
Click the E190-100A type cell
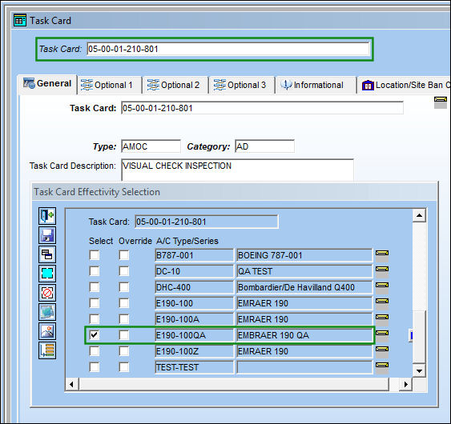194,319
